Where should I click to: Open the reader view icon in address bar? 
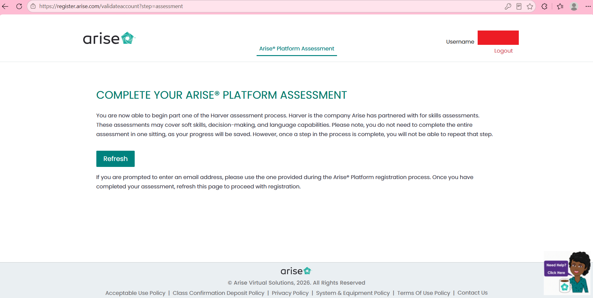[x=519, y=6]
